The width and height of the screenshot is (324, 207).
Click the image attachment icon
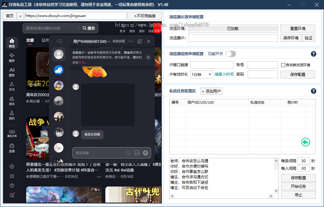(x=137, y=153)
